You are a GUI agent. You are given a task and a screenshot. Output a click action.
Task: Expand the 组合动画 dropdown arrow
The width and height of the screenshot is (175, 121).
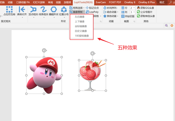118,12
